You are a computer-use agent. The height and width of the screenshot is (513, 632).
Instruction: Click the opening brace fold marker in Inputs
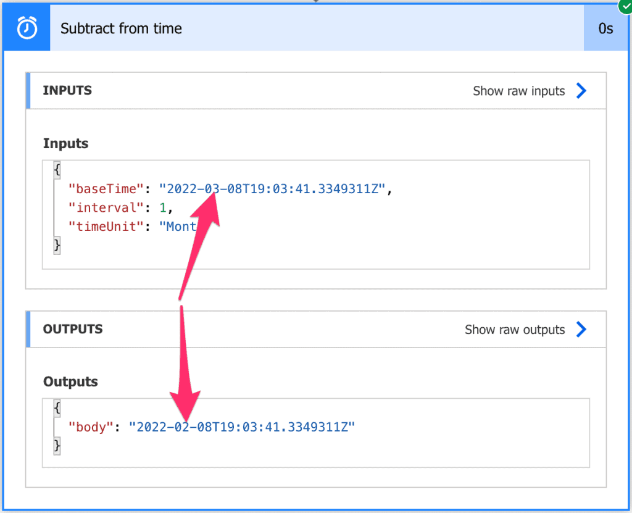[x=56, y=170]
